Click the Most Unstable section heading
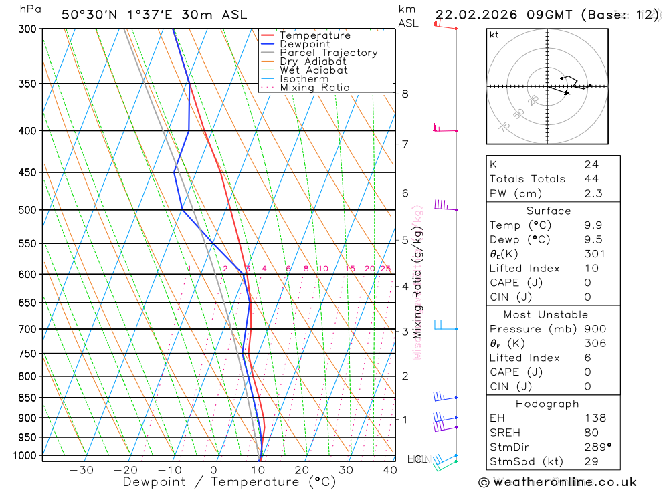 pos(546,314)
